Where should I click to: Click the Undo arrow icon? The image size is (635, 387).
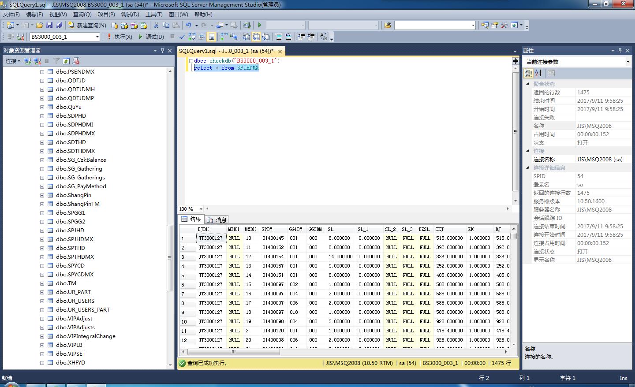pyautogui.click(x=188, y=25)
